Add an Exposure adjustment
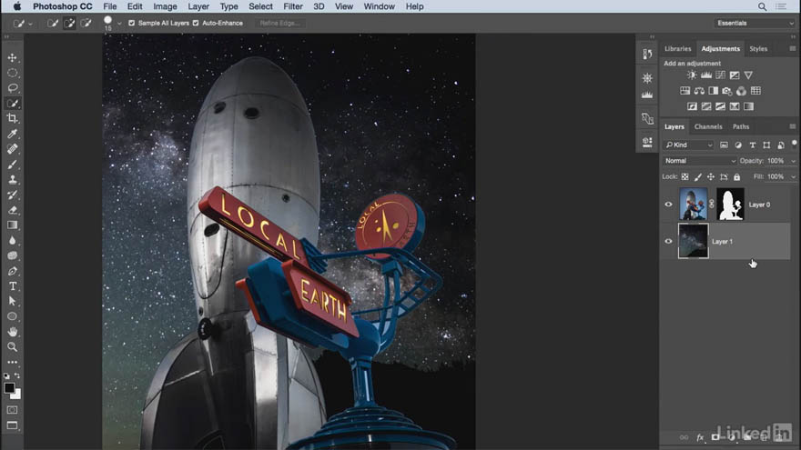 click(x=735, y=75)
